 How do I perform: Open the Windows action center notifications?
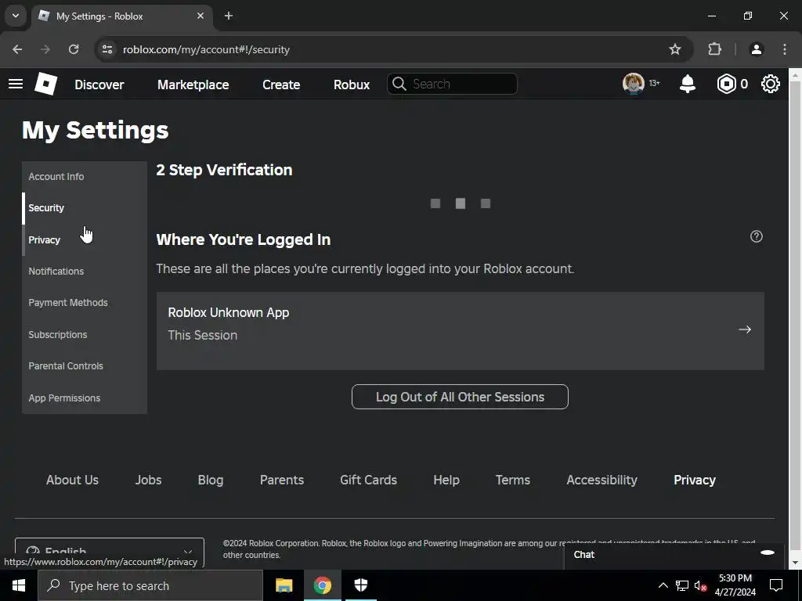776,585
